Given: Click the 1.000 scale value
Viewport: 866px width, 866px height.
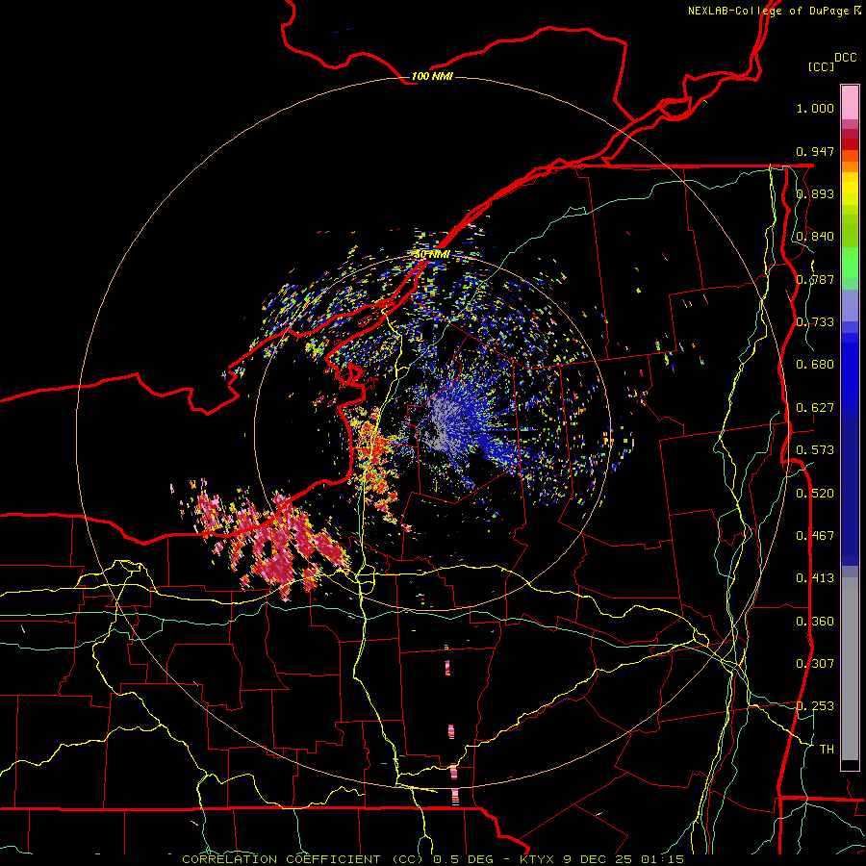Looking at the screenshot, I should click(x=815, y=108).
